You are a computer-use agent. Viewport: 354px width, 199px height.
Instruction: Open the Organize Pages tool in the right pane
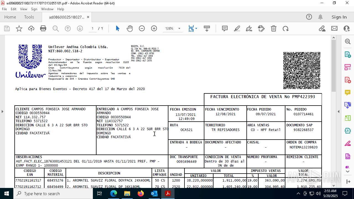[x=348, y=67]
